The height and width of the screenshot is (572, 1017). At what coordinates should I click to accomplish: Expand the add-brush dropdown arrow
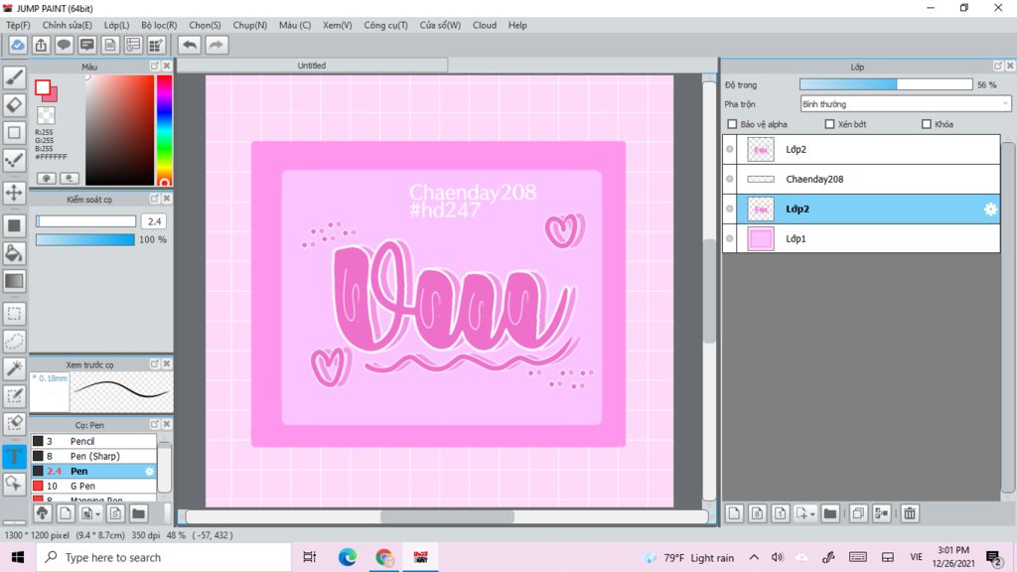click(97, 514)
